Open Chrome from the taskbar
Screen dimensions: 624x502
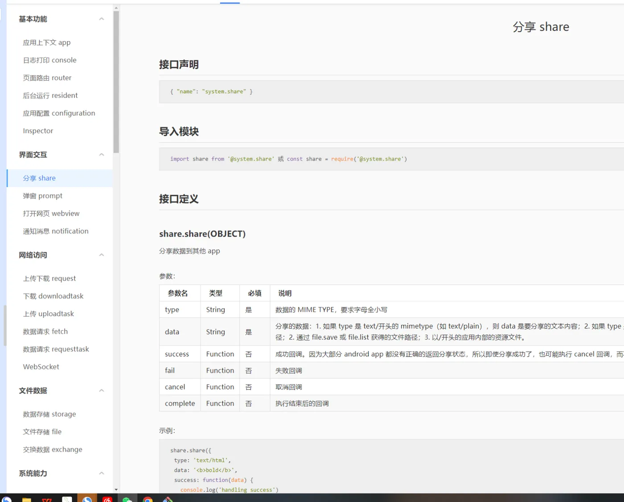[x=148, y=499]
